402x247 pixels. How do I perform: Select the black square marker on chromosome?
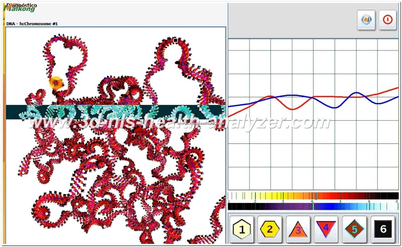(175, 40)
